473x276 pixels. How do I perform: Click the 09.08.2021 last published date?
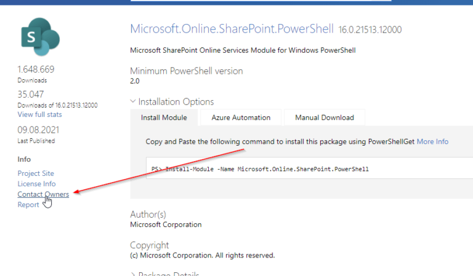[38, 130]
